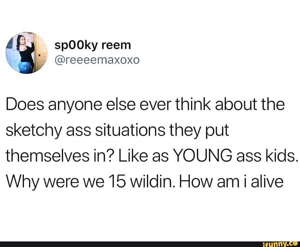Open the @reeeemaxoxo handle
The height and width of the screenshot is (247, 300).
pyautogui.click(x=97, y=60)
